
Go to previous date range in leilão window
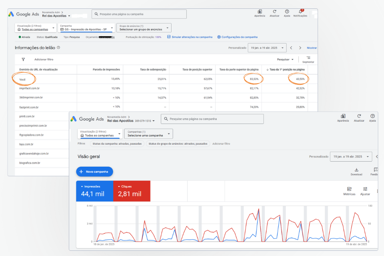pyautogui.click(x=291, y=48)
